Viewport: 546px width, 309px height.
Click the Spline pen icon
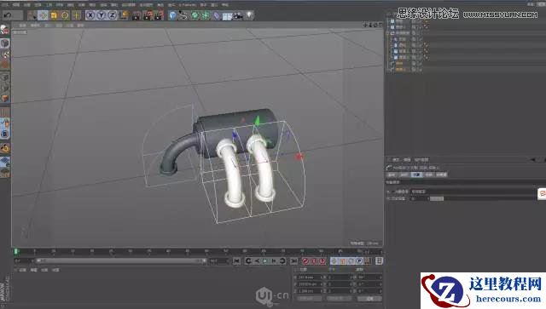tap(183, 15)
